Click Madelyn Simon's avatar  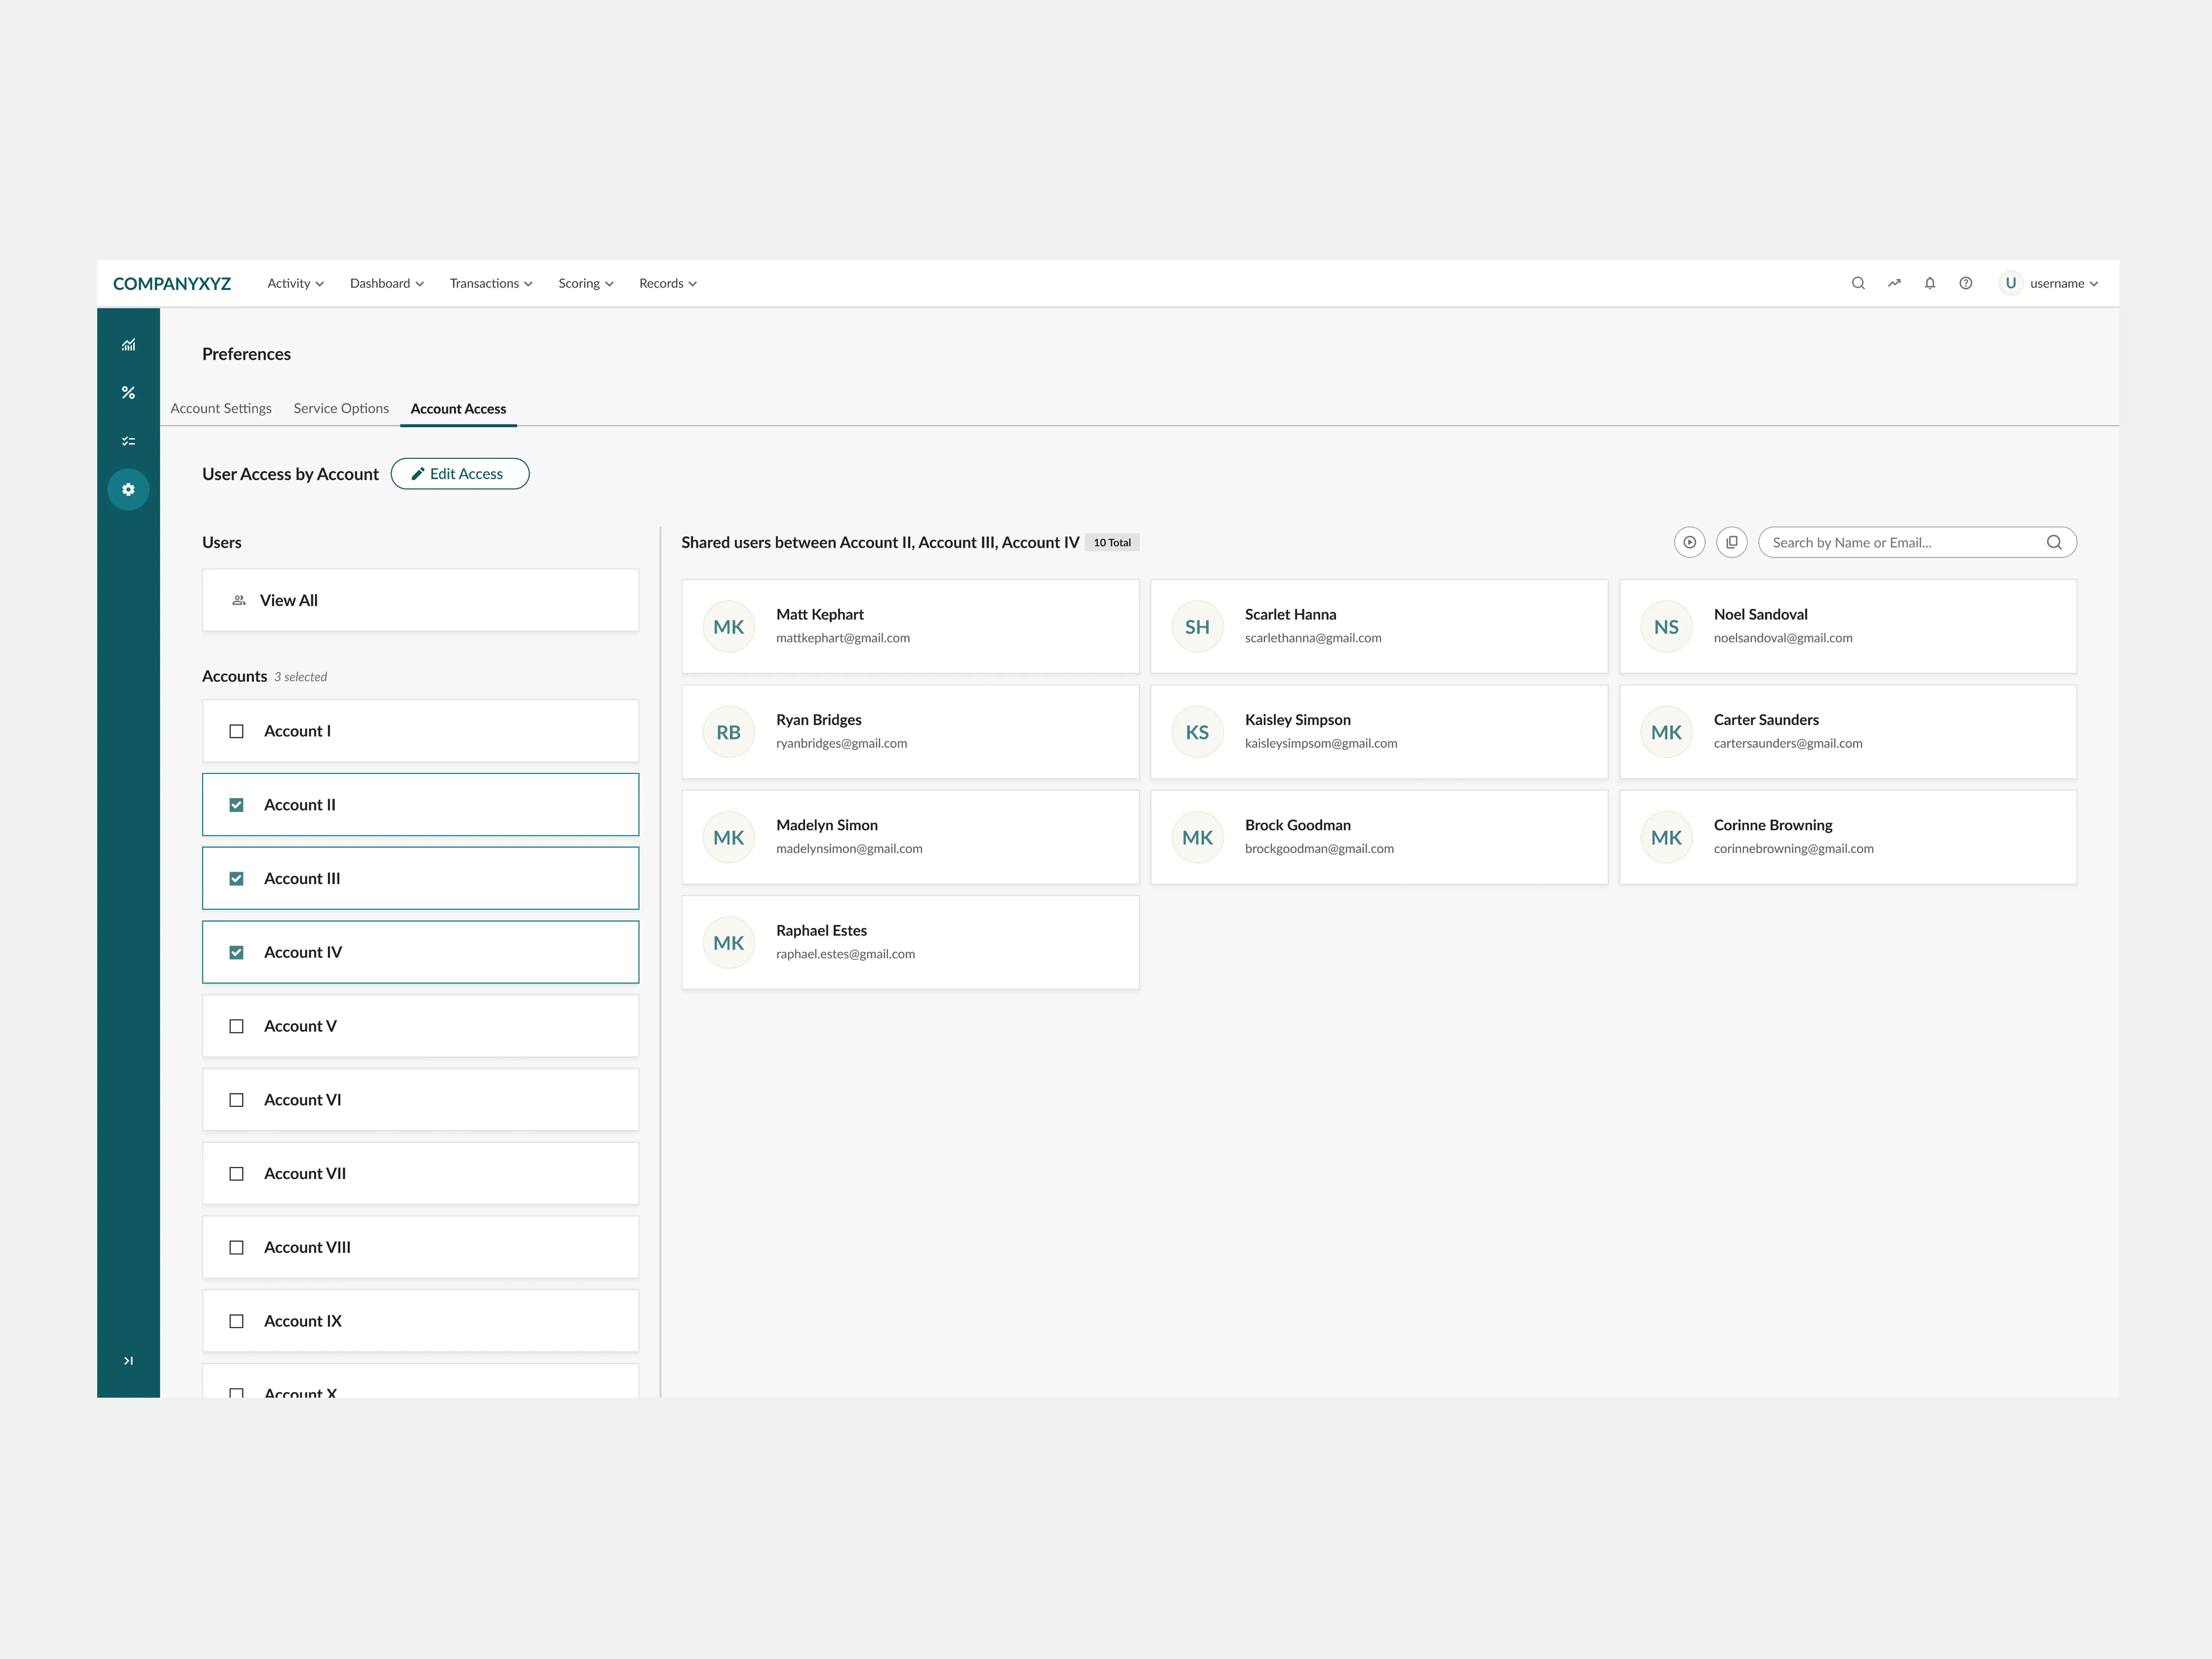729,838
